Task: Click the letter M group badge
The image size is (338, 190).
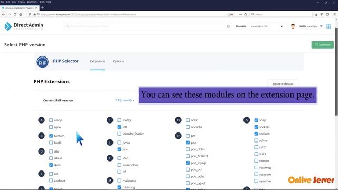Action: [x=110, y=180]
